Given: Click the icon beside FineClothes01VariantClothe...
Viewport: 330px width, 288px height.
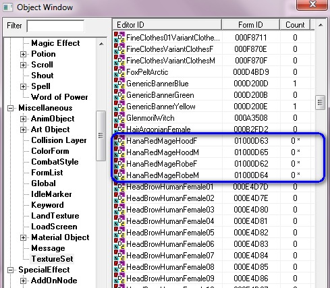Looking at the screenshot, I should coord(119,38).
